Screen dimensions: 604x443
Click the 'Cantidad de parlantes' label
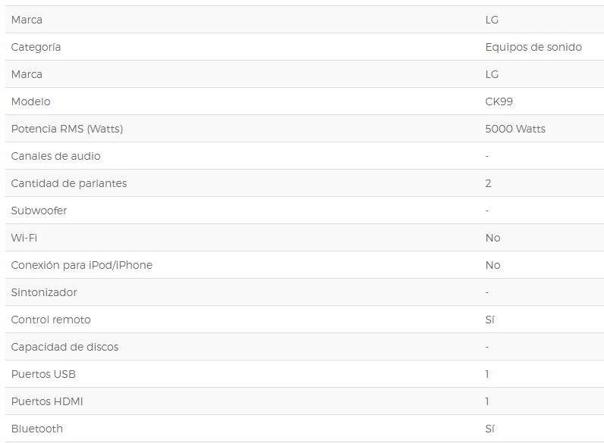pyautogui.click(x=69, y=183)
